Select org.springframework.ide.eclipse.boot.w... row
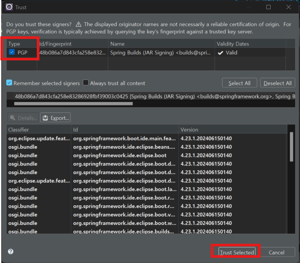Image resolution: width=300 pixels, height=263 pixels. [147, 223]
